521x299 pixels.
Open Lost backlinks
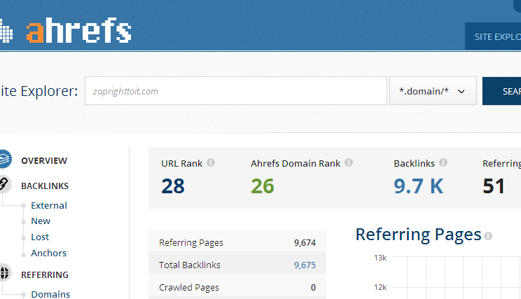coord(40,237)
